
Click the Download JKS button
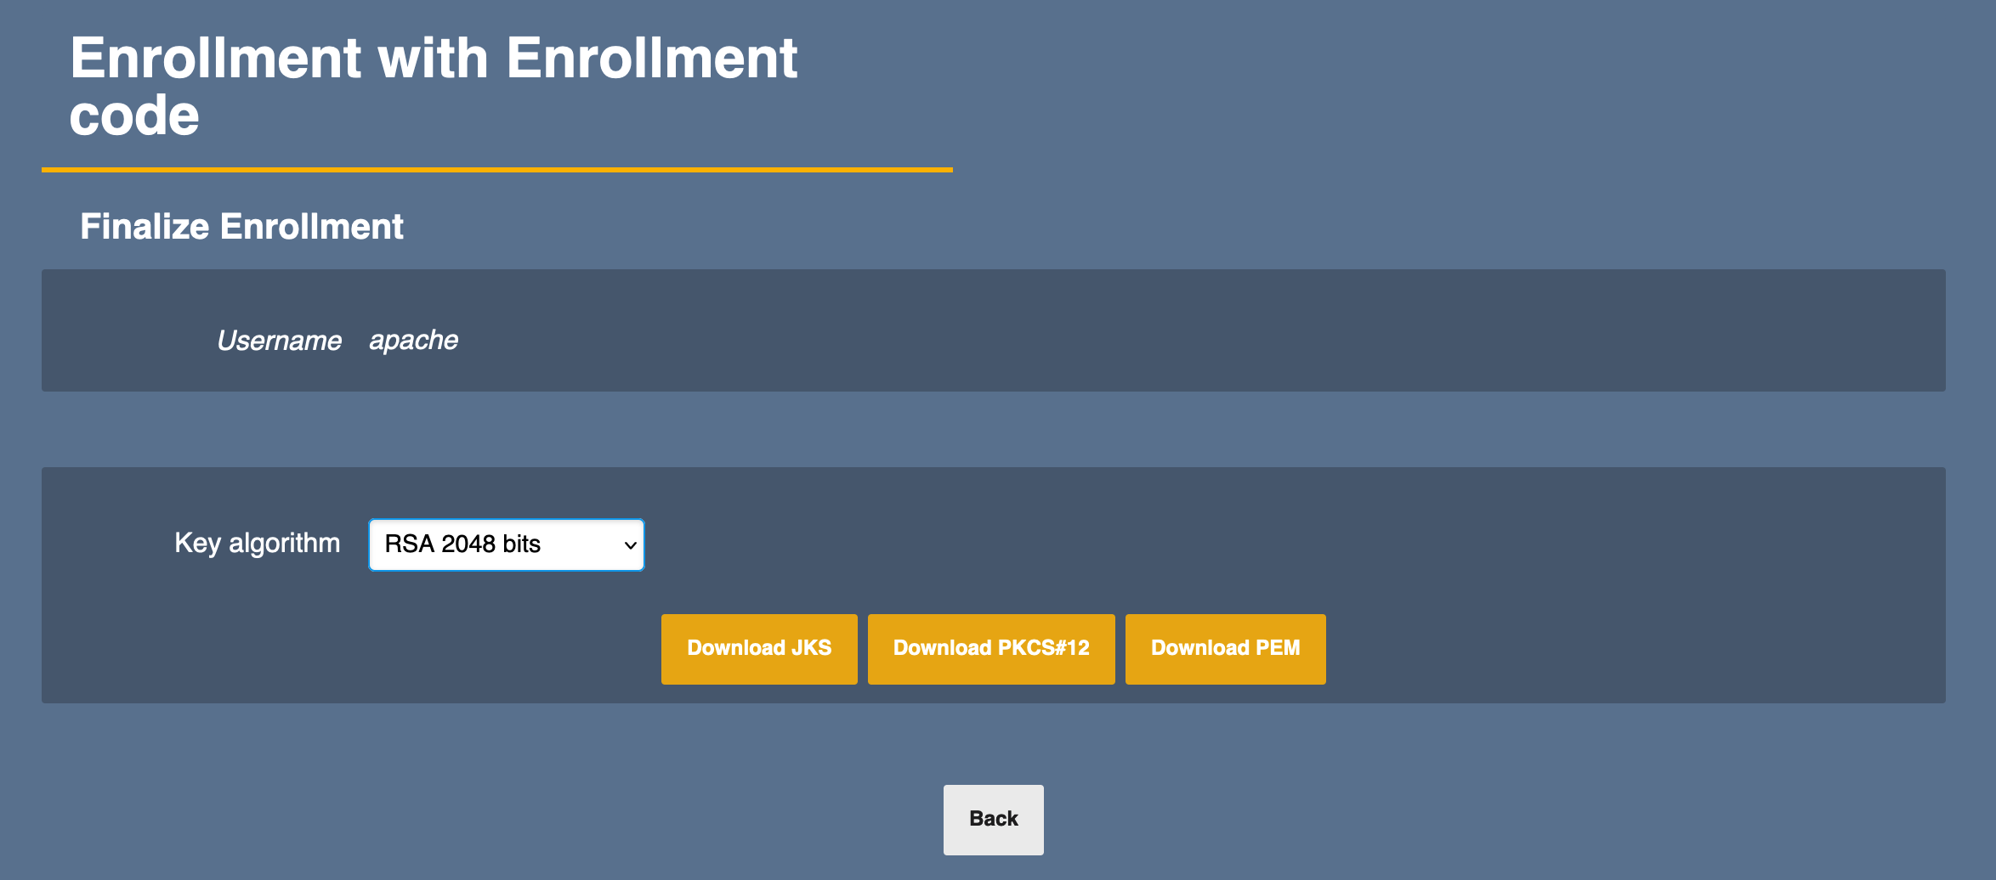click(759, 649)
